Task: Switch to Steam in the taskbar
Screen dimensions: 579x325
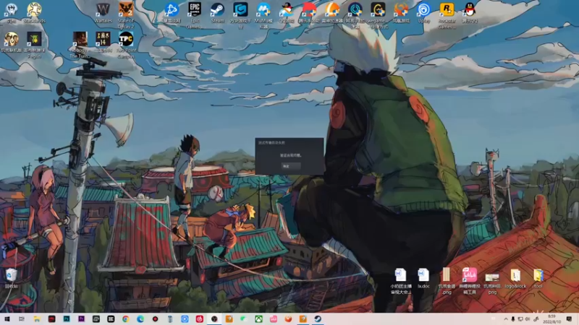Action: tap(318, 318)
